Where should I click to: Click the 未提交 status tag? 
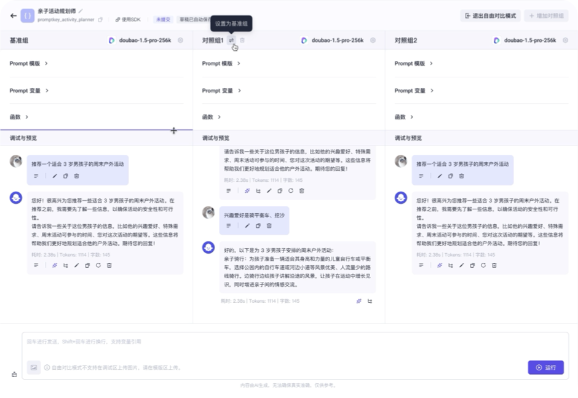(163, 20)
